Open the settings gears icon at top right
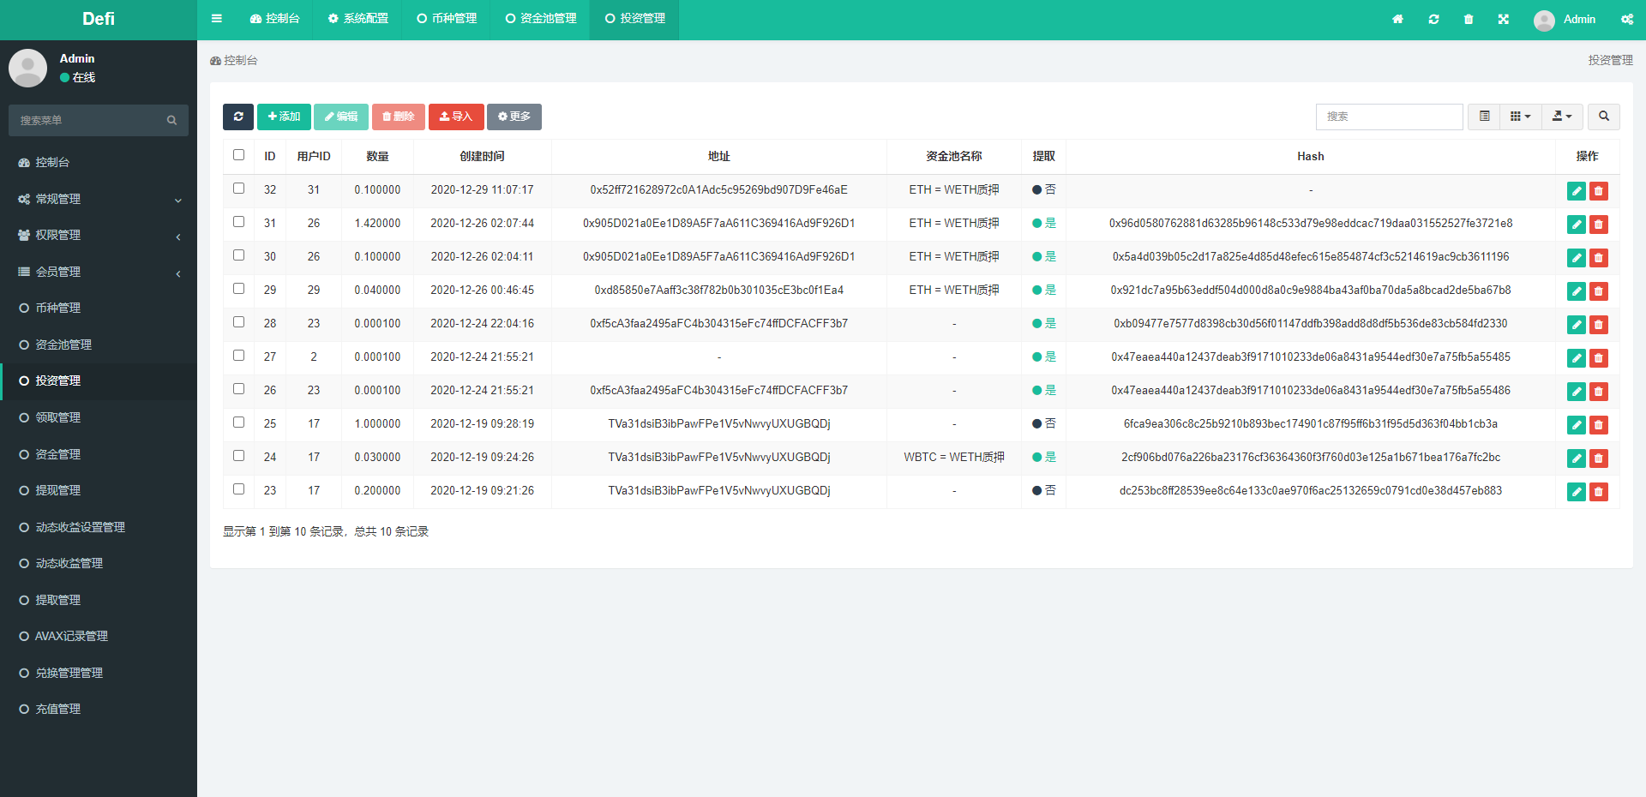This screenshot has width=1646, height=797. (1627, 19)
